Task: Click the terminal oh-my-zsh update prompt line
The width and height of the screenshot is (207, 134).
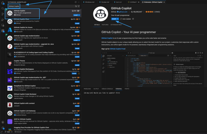Action: [x=102, y=93]
